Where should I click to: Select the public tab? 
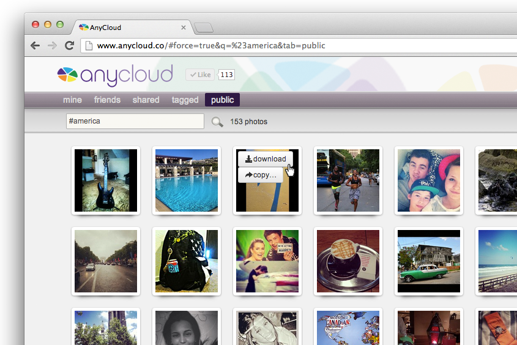[222, 100]
